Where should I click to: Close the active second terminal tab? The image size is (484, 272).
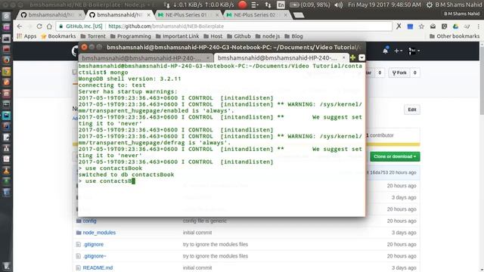pos(343,57)
